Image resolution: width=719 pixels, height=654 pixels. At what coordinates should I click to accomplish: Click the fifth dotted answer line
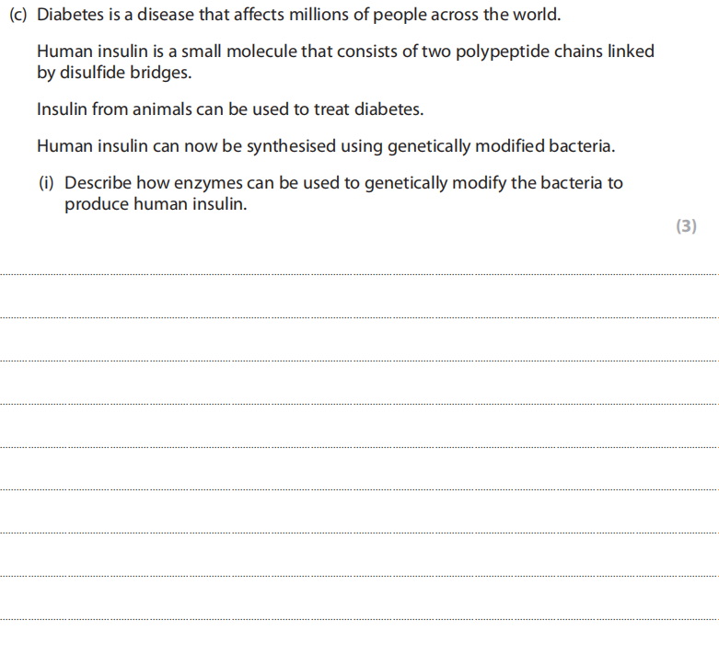point(359,447)
